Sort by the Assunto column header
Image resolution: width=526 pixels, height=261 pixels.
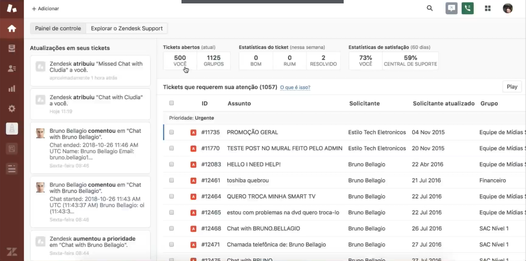239,103
